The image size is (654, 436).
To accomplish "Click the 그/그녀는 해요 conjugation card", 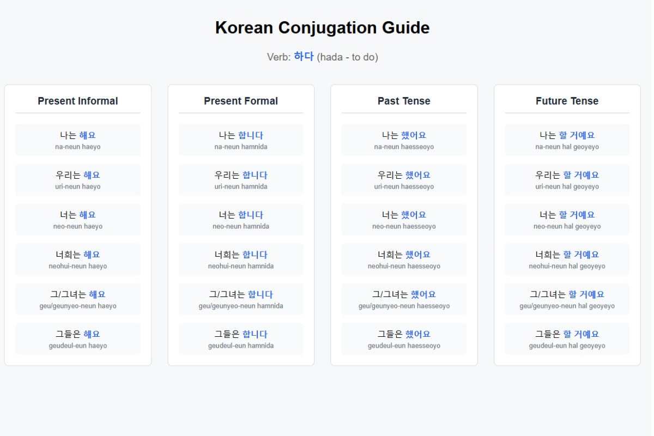I will pyautogui.click(x=78, y=299).
